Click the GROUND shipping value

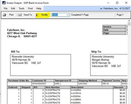(83, 84)
